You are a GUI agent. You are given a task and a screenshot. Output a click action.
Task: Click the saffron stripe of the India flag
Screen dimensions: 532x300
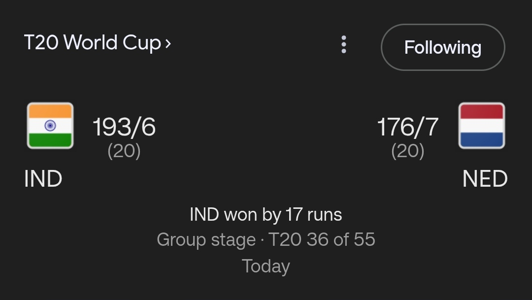point(50,111)
